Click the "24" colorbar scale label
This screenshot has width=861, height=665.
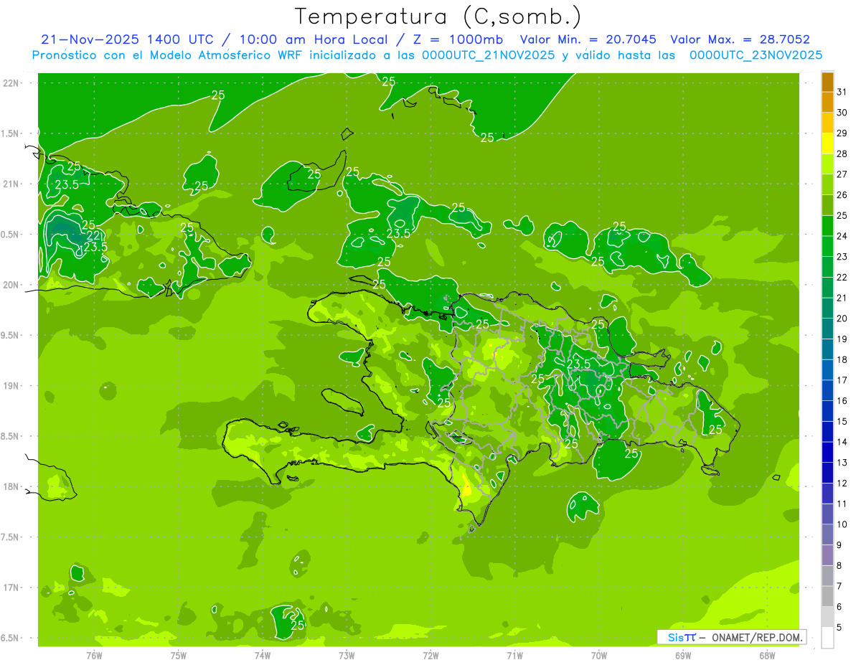(842, 236)
